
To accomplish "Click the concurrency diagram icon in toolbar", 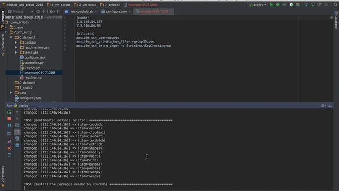I will click(298, 5).
